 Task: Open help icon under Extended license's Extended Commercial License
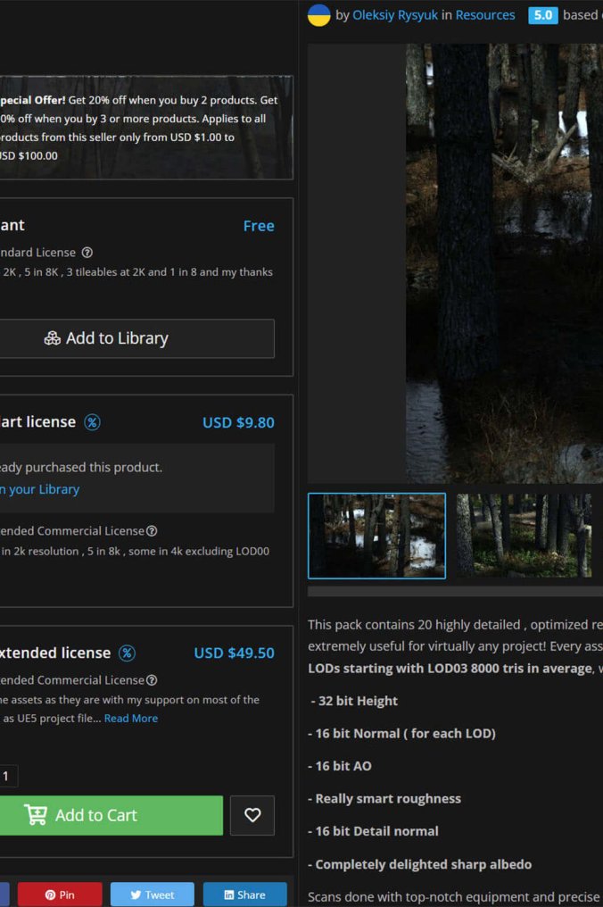(x=152, y=680)
